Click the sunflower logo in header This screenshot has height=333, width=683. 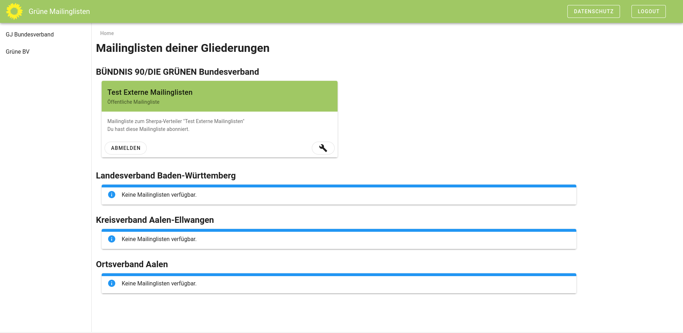14,11
